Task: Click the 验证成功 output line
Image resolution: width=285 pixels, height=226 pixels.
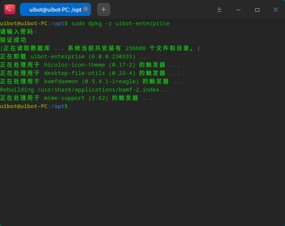Action: tap(14, 40)
